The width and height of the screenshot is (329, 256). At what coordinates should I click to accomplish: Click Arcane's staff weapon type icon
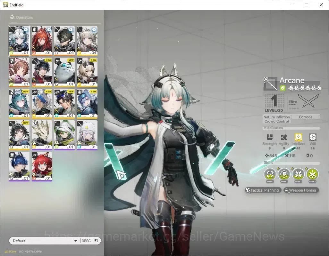point(270,84)
